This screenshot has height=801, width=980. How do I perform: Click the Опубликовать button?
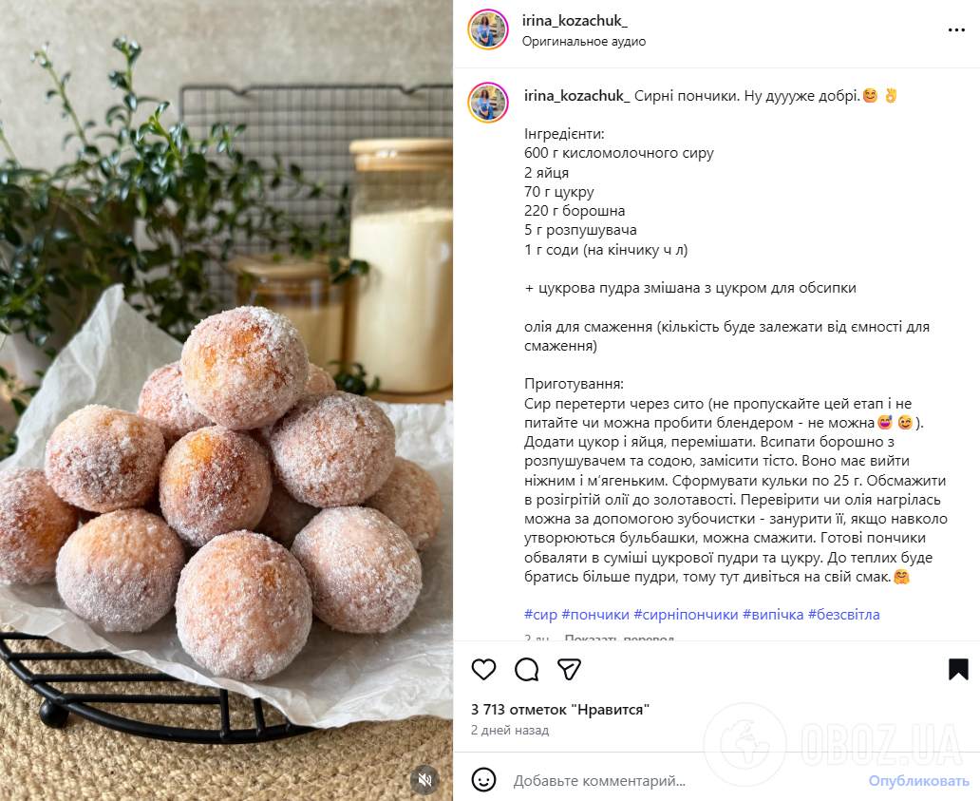[919, 780]
